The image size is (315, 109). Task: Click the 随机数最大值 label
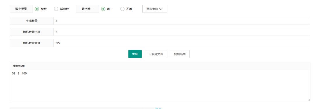[32, 43]
